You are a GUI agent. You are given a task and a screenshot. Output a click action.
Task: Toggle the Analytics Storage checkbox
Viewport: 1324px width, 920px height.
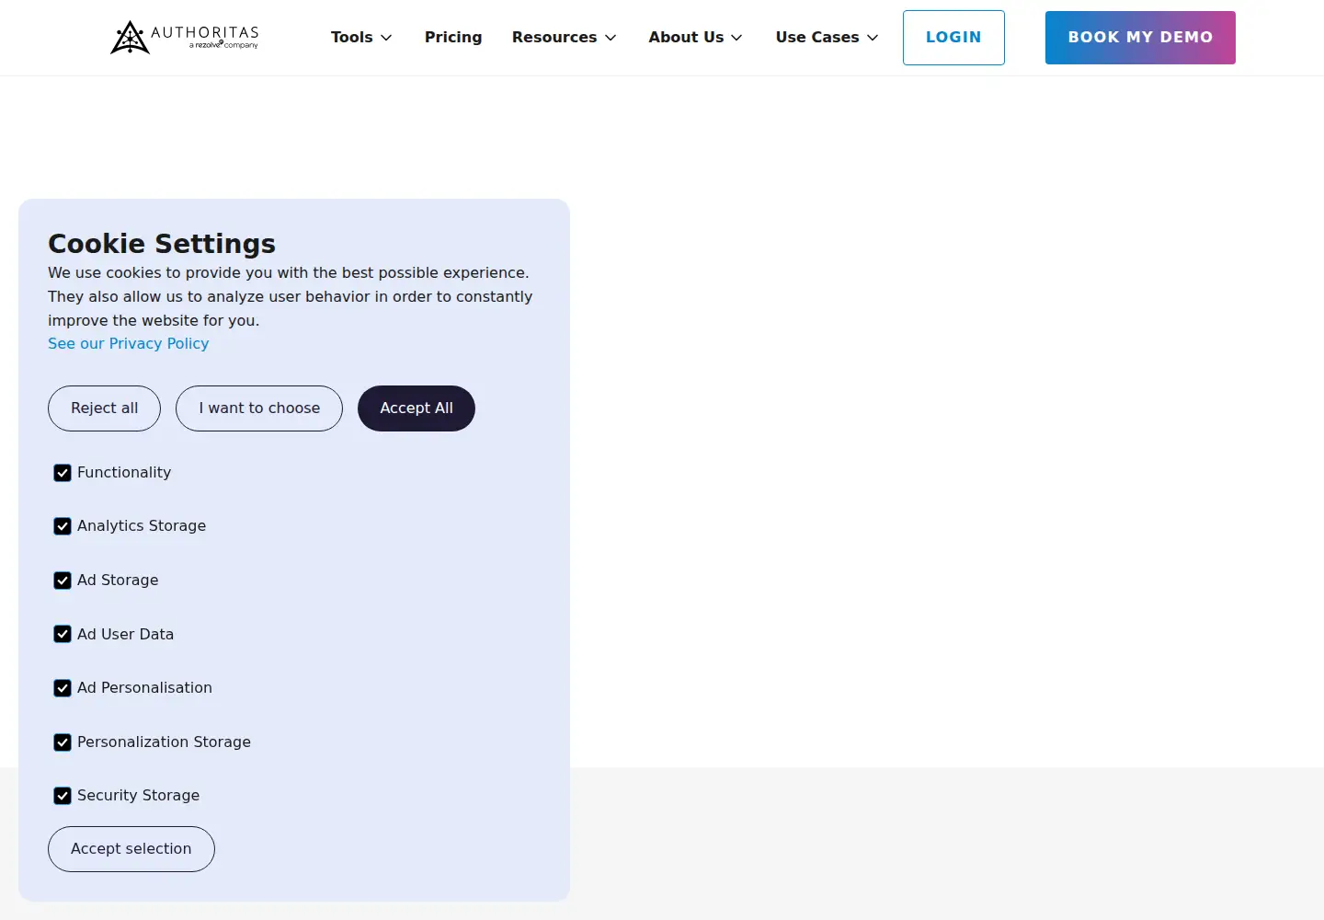63,526
